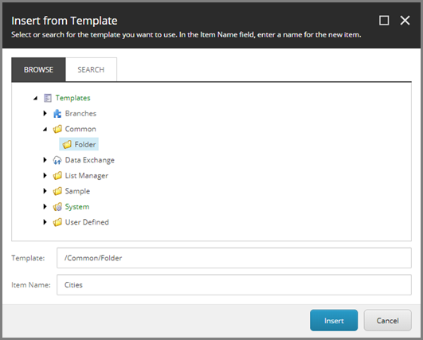Viewport: 423px width, 340px height.
Task: Expand the Sample node
Action: (x=45, y=191)
